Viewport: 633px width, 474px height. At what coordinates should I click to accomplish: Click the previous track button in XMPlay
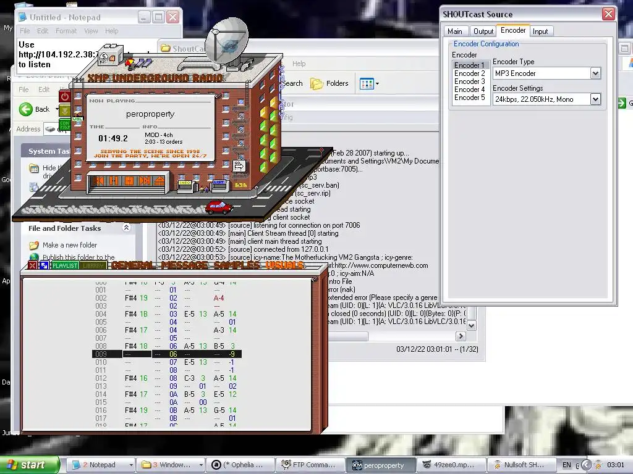click(98, 180)
